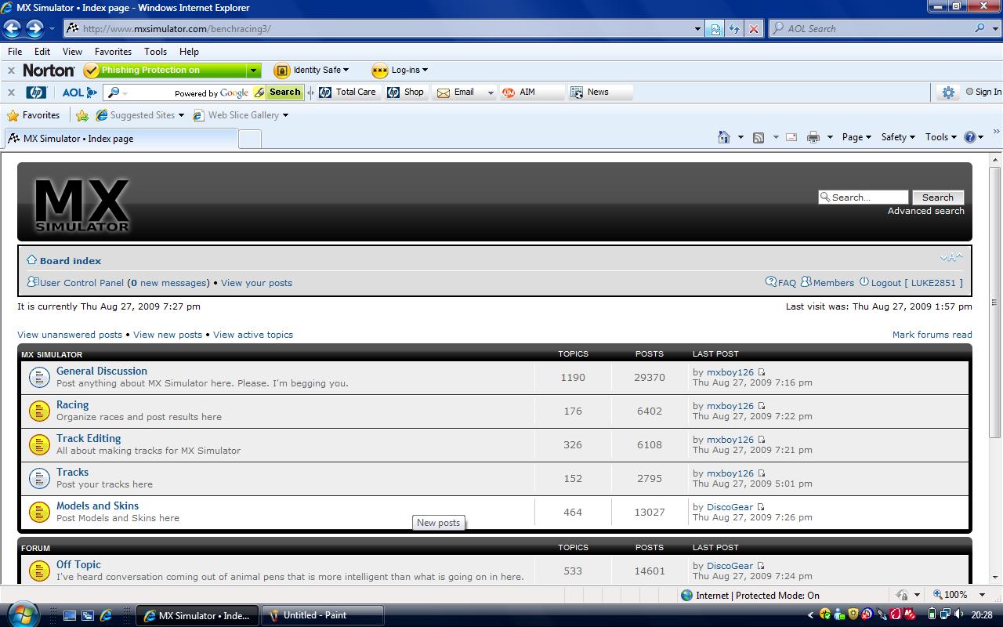Open the Favorites menu
Viewport: 1003px width, 627px height.
[113, 51]
